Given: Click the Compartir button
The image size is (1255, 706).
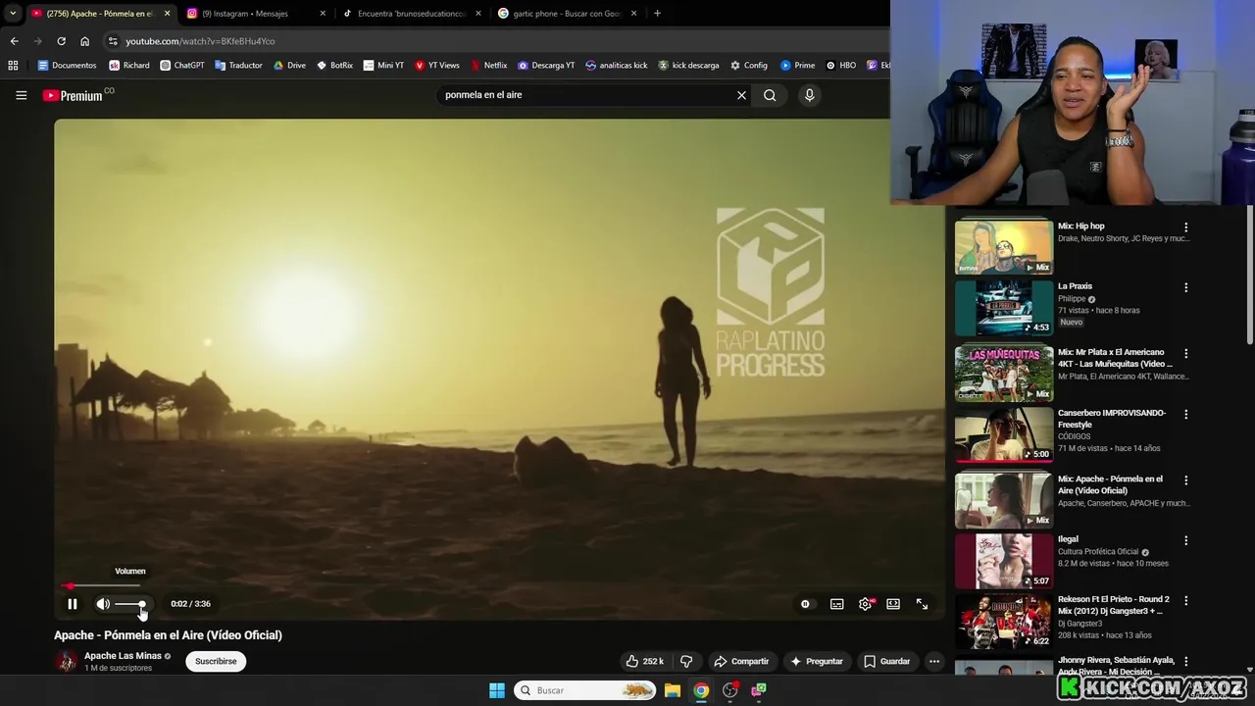Looking at the screenshot, I should click(741, 661).
